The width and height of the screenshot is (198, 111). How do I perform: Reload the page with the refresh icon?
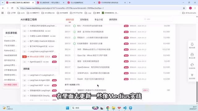[12, 8]
